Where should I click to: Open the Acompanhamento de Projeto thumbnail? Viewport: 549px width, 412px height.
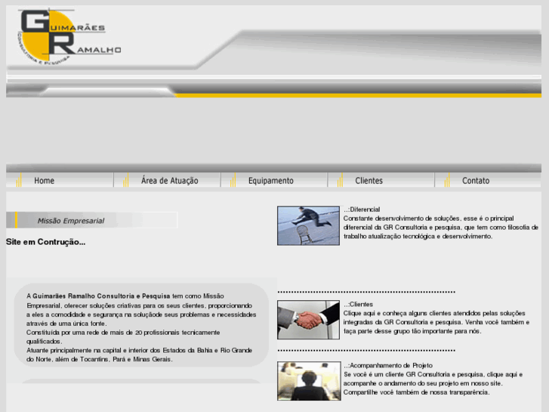[x=309, y=381]
